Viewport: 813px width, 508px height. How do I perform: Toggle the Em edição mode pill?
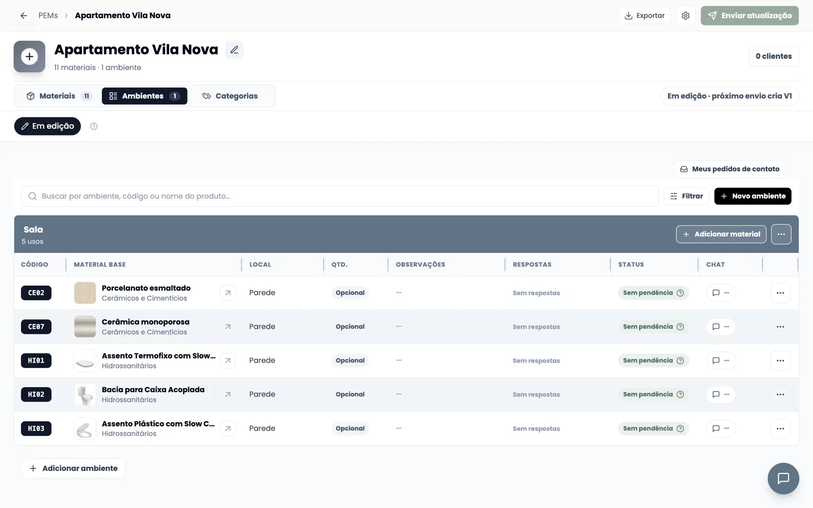pos(47,126)
